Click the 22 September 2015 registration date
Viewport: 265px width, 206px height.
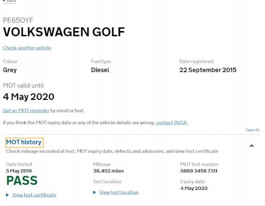[208, 70]
